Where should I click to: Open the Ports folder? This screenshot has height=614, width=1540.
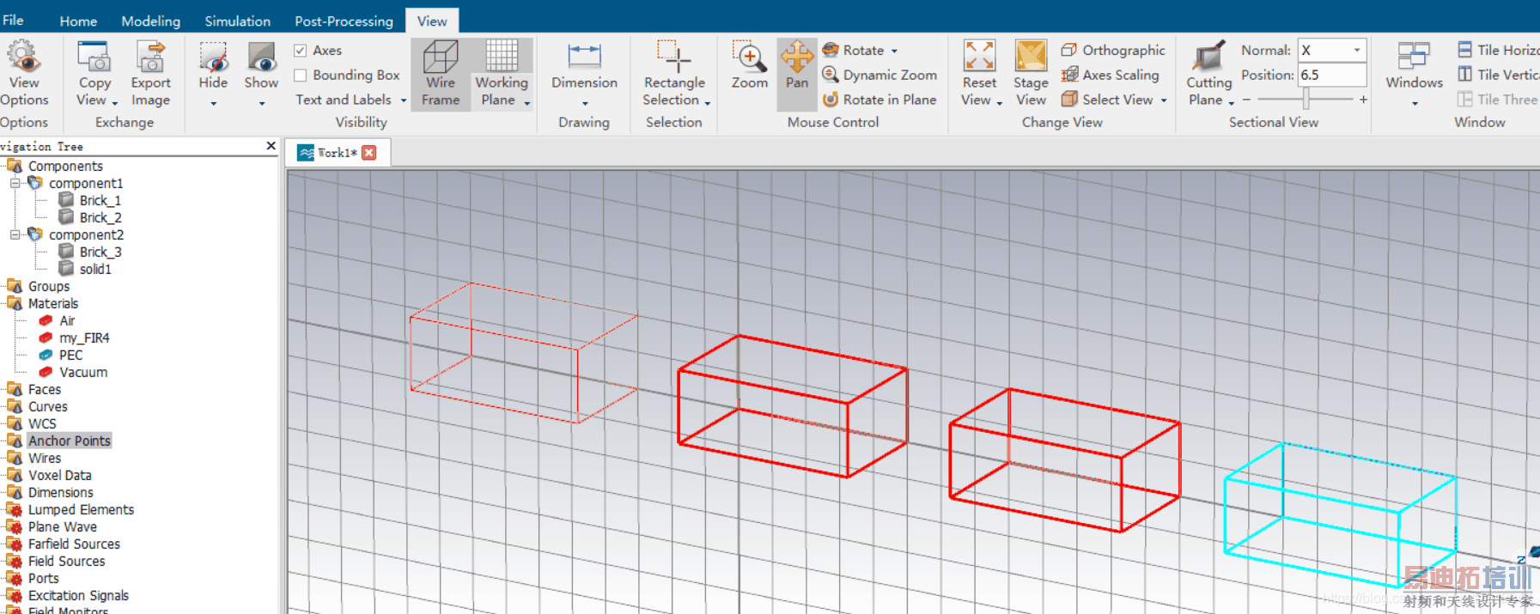tap(43, 578)
